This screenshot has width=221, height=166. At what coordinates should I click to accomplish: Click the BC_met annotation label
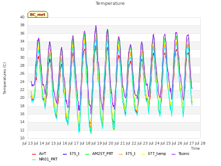click(38, 15)
